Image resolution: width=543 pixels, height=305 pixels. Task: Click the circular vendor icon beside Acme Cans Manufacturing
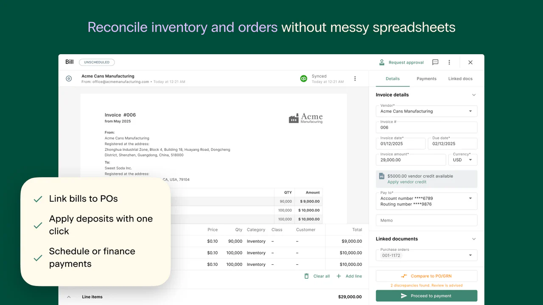click(x=69, y=78)
